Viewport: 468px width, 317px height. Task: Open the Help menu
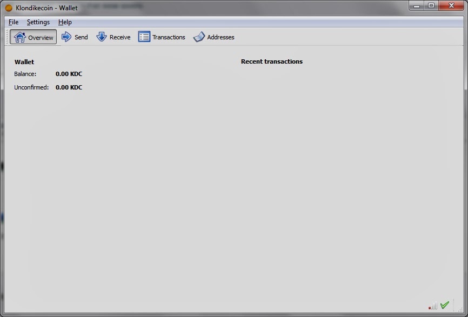tap(65, 22)
